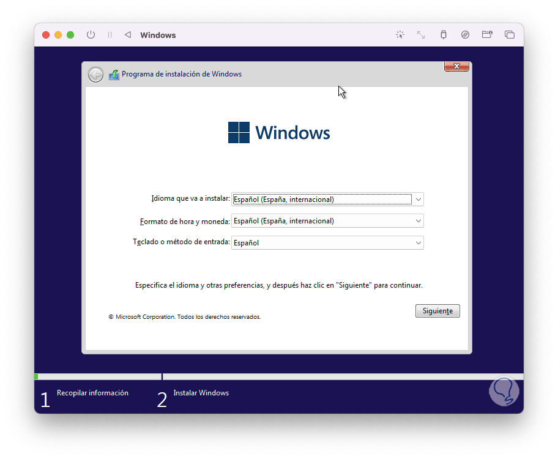Screen dimensions: 558x459
Task: Click the restart triangle icon
Action: 128,35
